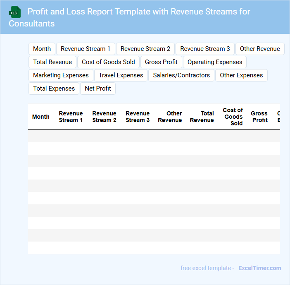Select the Gross Profit tag
290x285 pixels.
[x=161, y=62]
